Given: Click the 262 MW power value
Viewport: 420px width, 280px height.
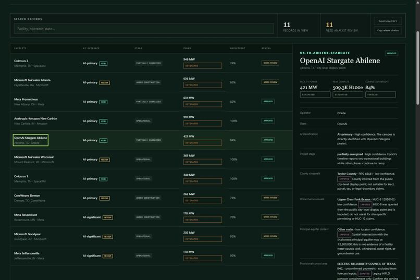Looking at the screenshot, I should 189,194.
